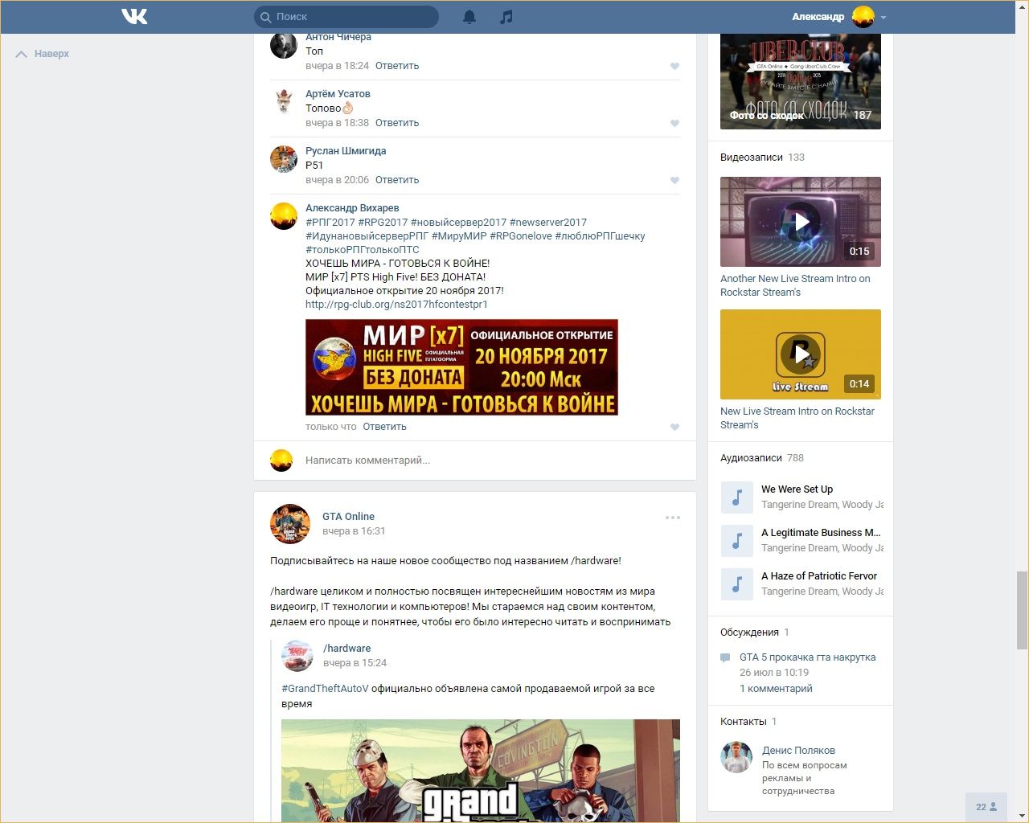Play audio 'We Were Set Up'
The height and width of the screenshot is (823, 1029).
pyautogui.click(x=736, y=497)
